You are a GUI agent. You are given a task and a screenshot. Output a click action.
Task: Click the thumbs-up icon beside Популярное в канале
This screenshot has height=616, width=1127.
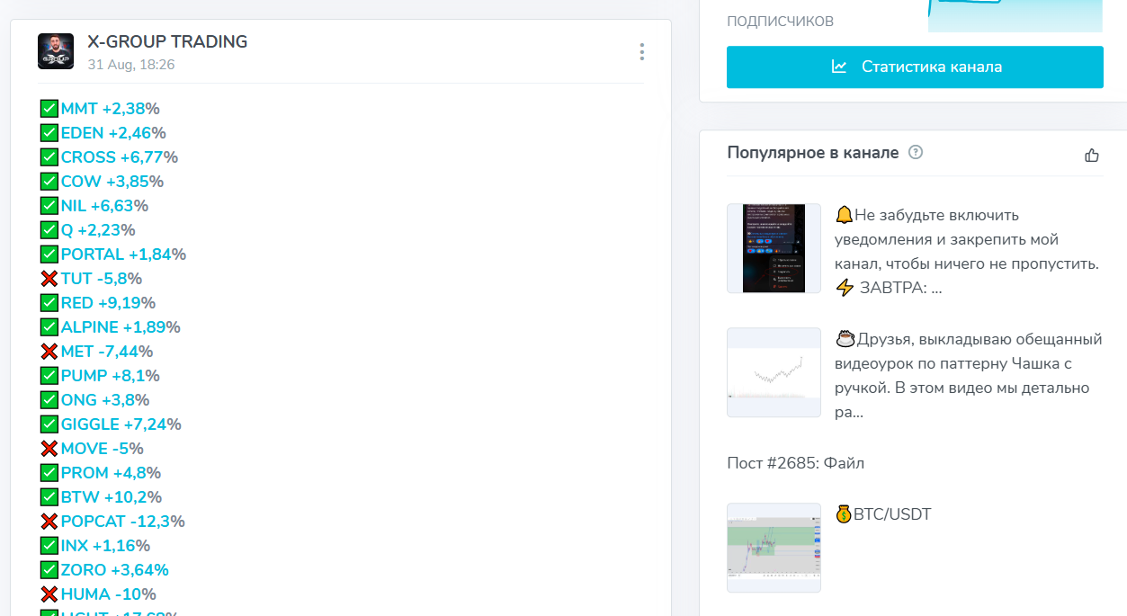pyautogui.click(x=1092, y=155)
